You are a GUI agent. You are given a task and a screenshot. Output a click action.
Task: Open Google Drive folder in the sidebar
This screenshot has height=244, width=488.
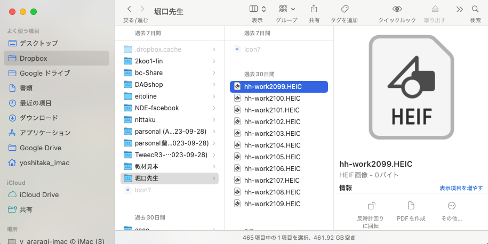coord(57,148)
